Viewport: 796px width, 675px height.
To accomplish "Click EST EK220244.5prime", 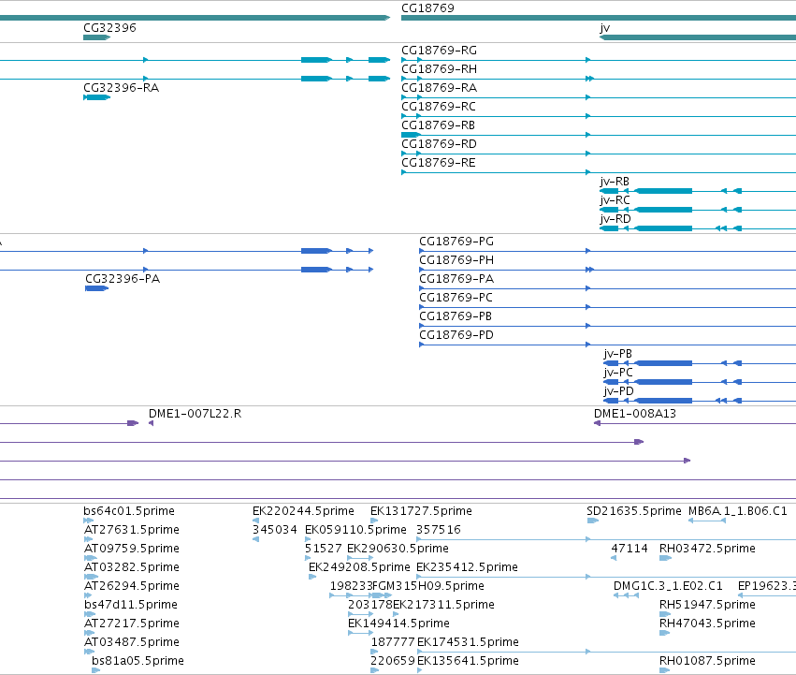I will 303,511.
